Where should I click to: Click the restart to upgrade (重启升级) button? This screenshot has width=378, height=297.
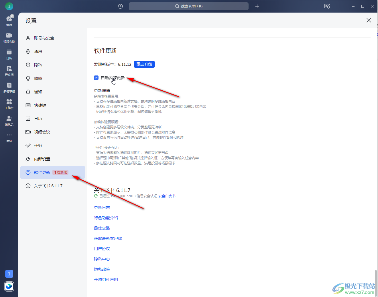[x=144, y=64]
